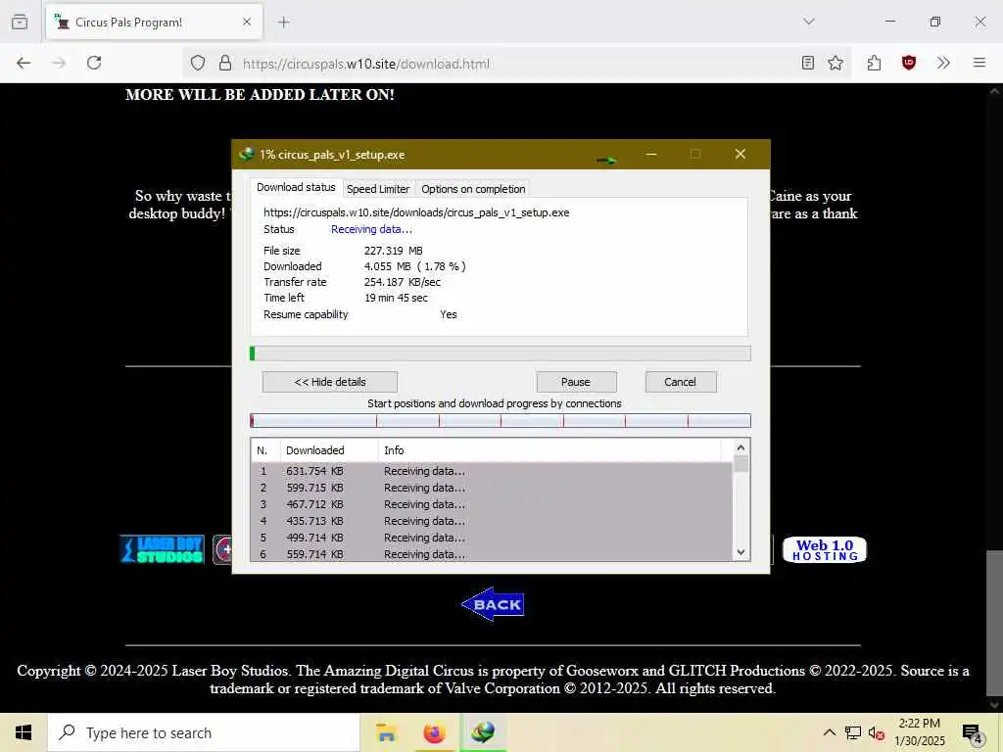1003x752 pixels.
Task: Go back to previous page in Firefox
Action: (x=24, y=63)
